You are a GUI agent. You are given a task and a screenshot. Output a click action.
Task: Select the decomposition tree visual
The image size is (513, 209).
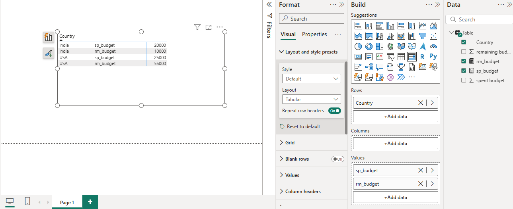(369, 67)
